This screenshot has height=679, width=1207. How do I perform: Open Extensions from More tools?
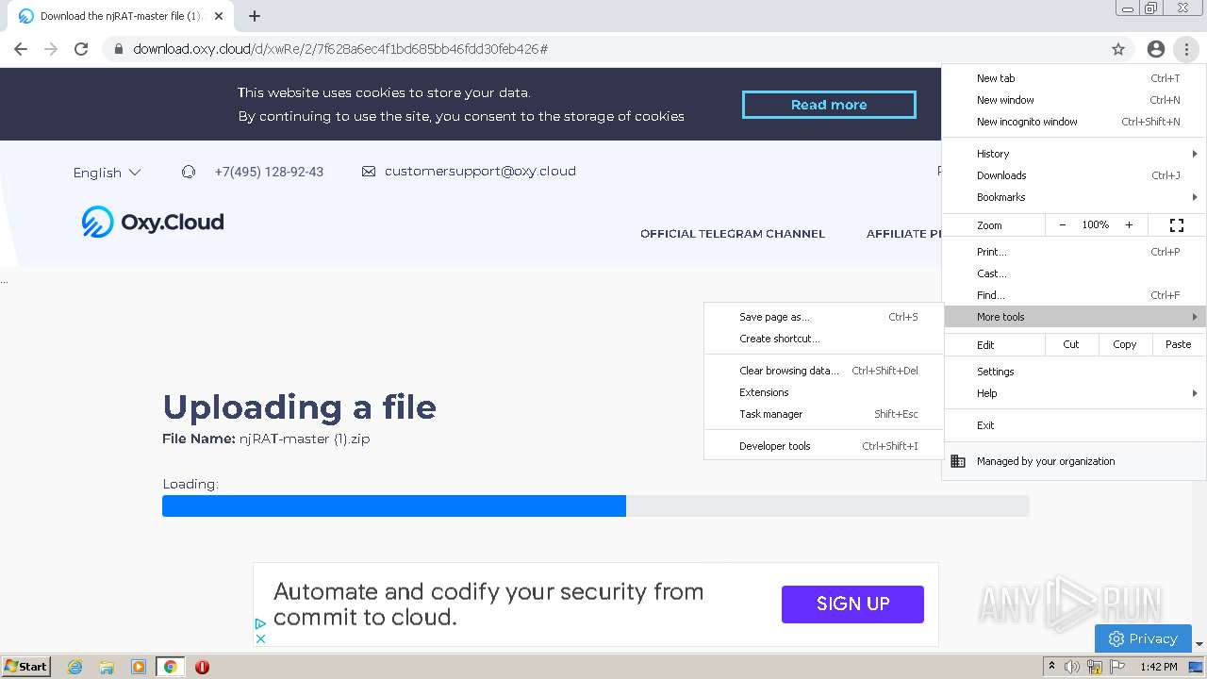pos(824,392)
